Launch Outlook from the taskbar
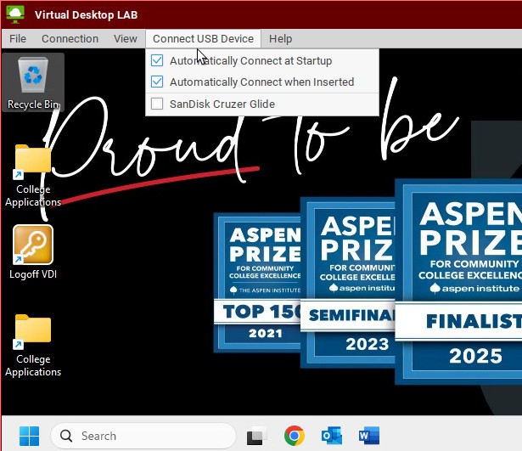 [332, 436]
